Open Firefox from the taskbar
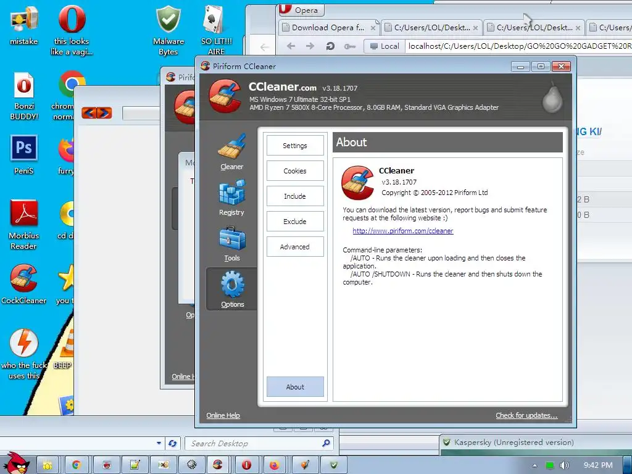 click(x=275, y=465)
